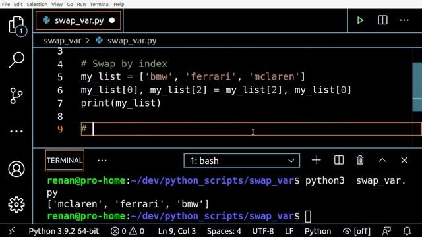Open the Source Control view
Viewport: 422px width, 237px height.
pyautogui.click(x=16, y=95)
